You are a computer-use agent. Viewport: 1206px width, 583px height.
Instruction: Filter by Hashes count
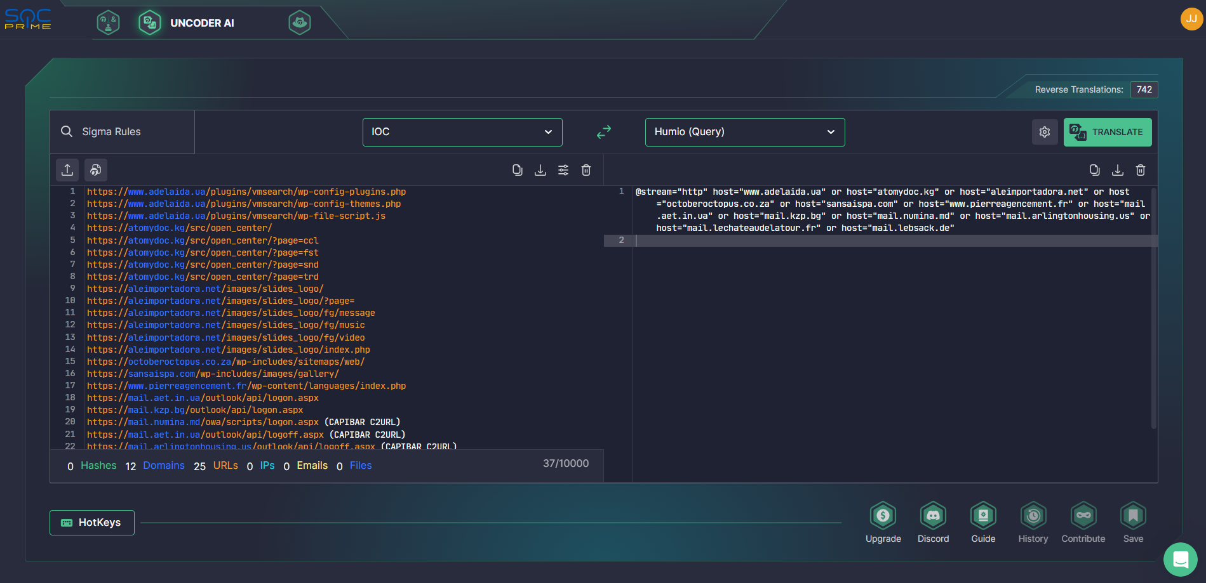pyautogui.click(x=92, y=466)
